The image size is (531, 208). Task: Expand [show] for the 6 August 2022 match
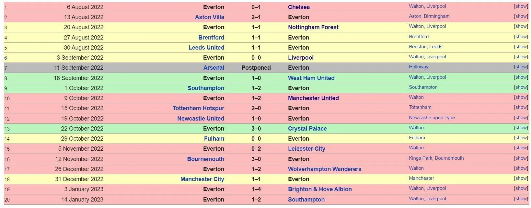tap(521, 6)
